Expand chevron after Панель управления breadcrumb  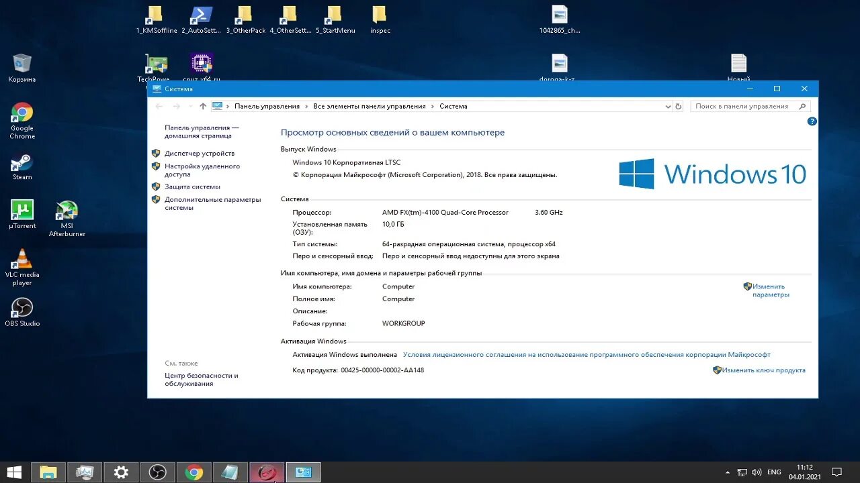coord(306,106)
